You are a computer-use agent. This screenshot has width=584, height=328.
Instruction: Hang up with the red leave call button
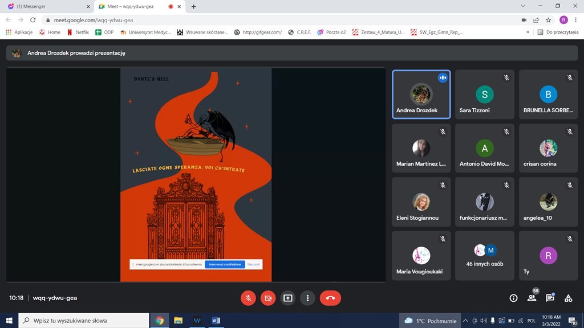click(330, 298)
